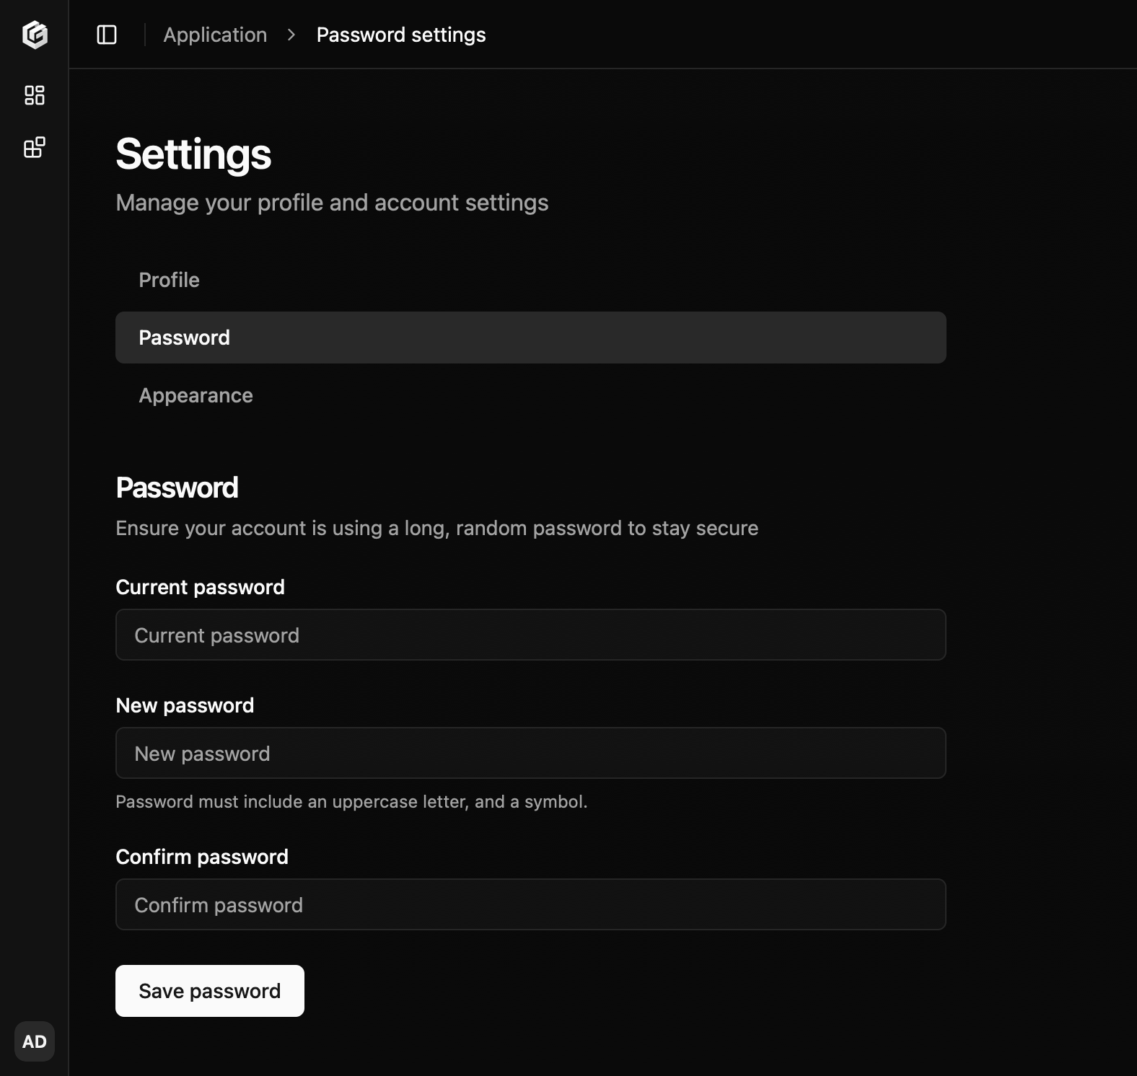This screenshot has height=1076, width=1137.
Task: Go to Application breadcrumb
Action: (215, 35)
